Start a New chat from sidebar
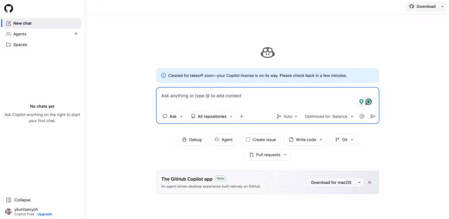 click(42, 24)
